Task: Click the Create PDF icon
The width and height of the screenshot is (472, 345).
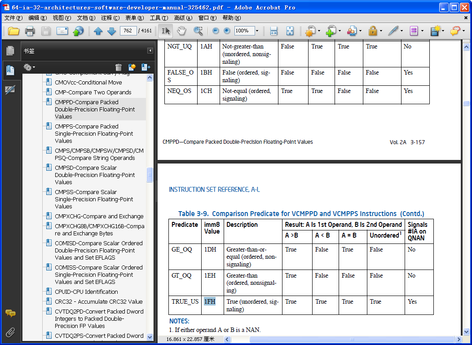Action: pos(310,31)
